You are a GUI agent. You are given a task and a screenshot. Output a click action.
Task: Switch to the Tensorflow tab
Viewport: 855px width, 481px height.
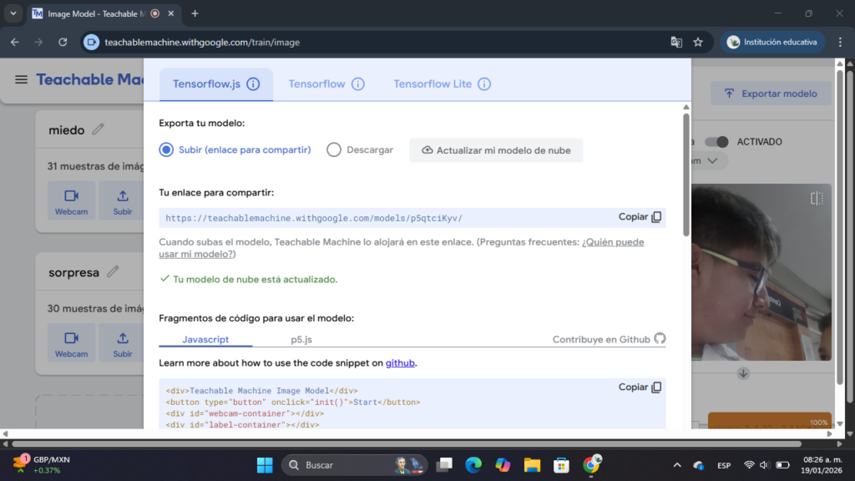(x=316, y=84)
